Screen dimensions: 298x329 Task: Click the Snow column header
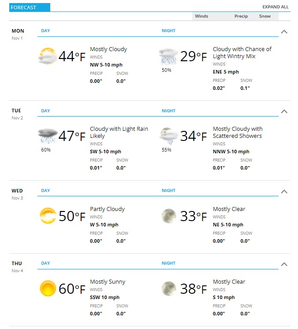pyautogui.click(x=265, y=16)
